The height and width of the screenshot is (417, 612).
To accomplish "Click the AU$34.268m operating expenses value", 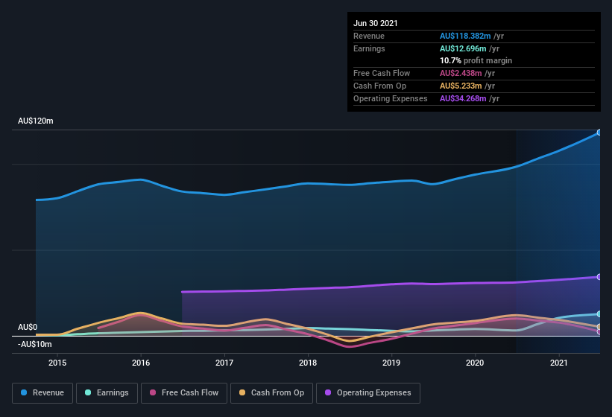I will click(x=463, y=98).
